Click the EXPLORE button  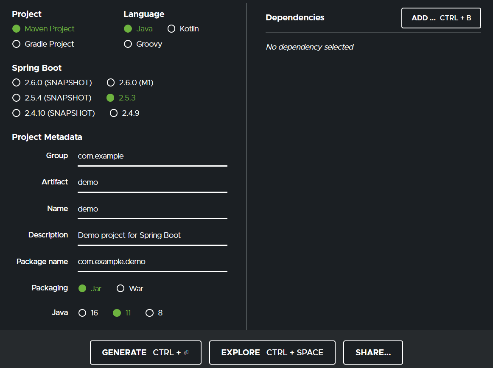point(272,352)
